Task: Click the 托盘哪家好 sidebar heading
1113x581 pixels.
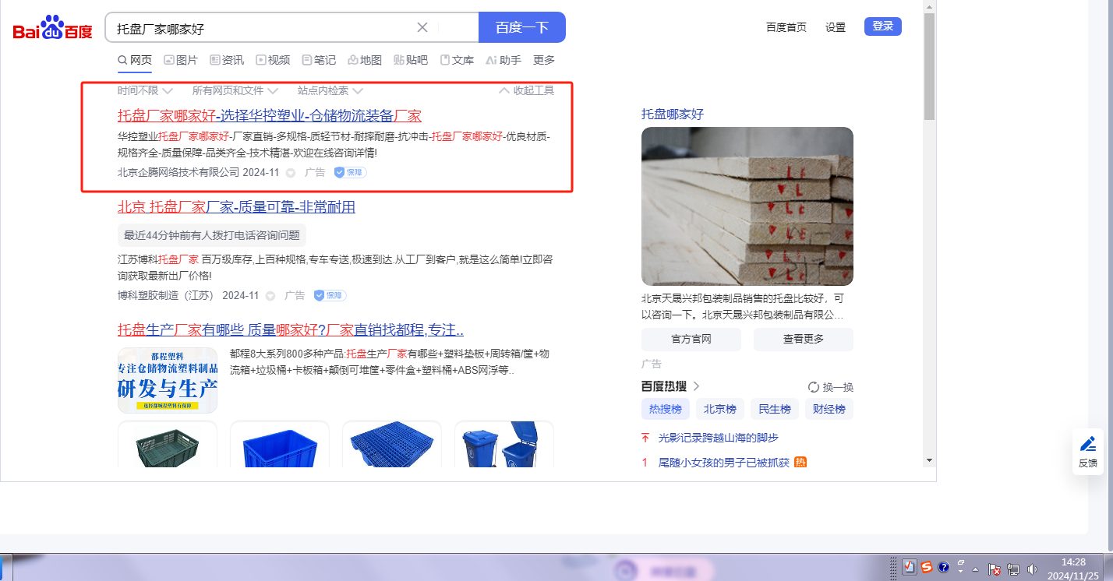Action: point(673,114)
